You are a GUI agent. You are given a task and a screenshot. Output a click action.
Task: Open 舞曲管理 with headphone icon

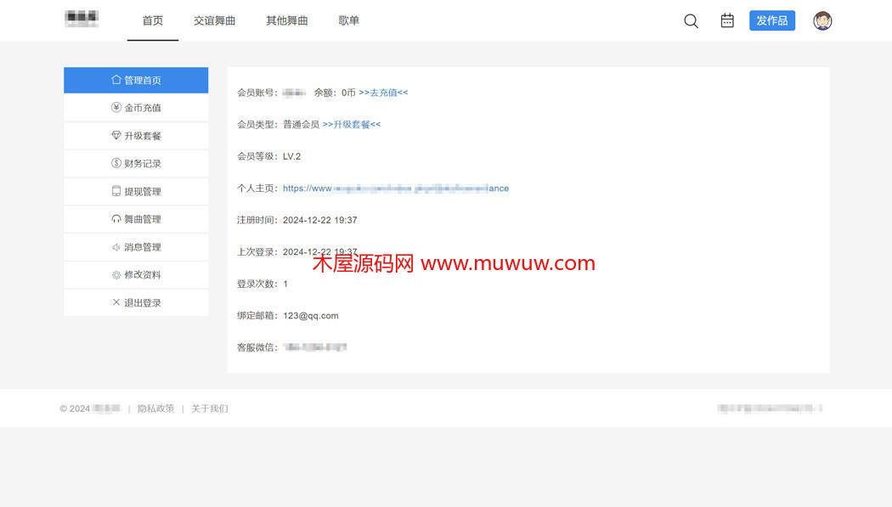coord(136,219)
